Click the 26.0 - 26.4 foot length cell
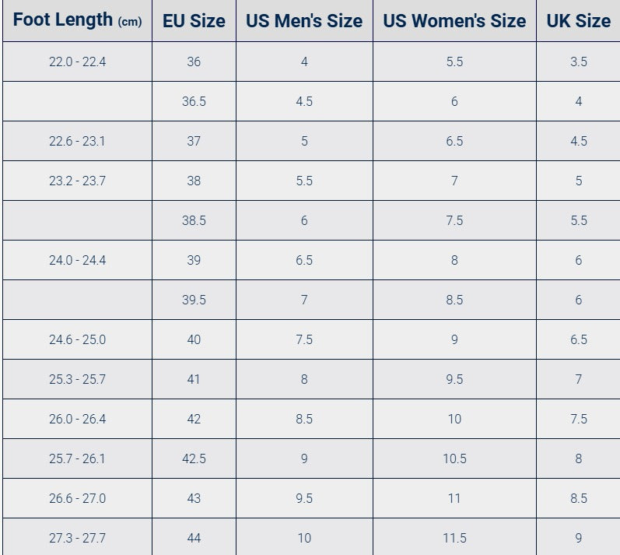 tap(78, 419)
